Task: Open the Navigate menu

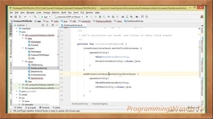Action: click(30, 13)
